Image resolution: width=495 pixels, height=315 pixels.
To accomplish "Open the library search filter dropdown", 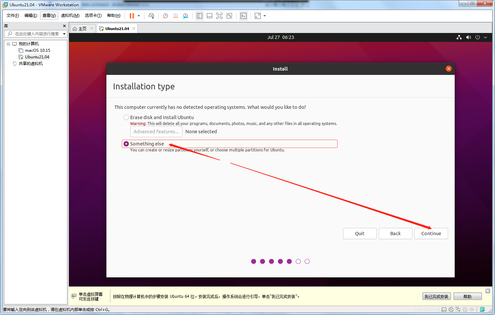I will click(64, 34).
